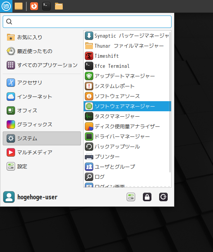Choose the グラフィックス category

point(42,124)
